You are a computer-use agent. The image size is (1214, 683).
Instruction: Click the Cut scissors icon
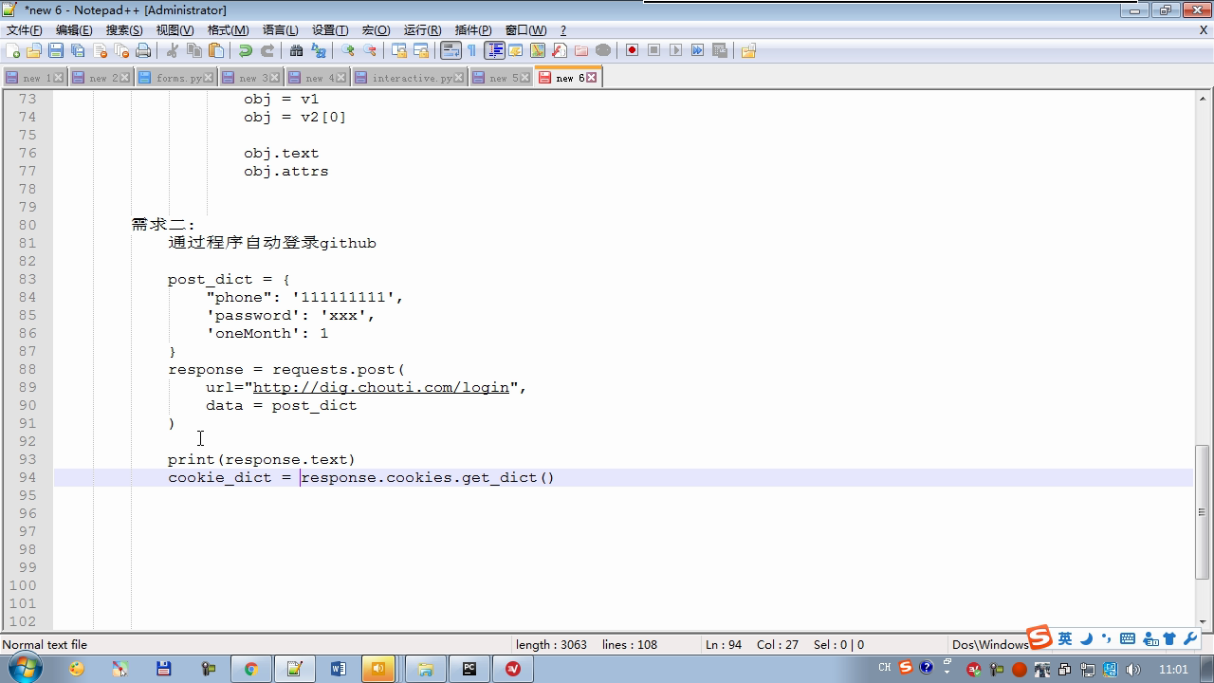pos(173,50)
